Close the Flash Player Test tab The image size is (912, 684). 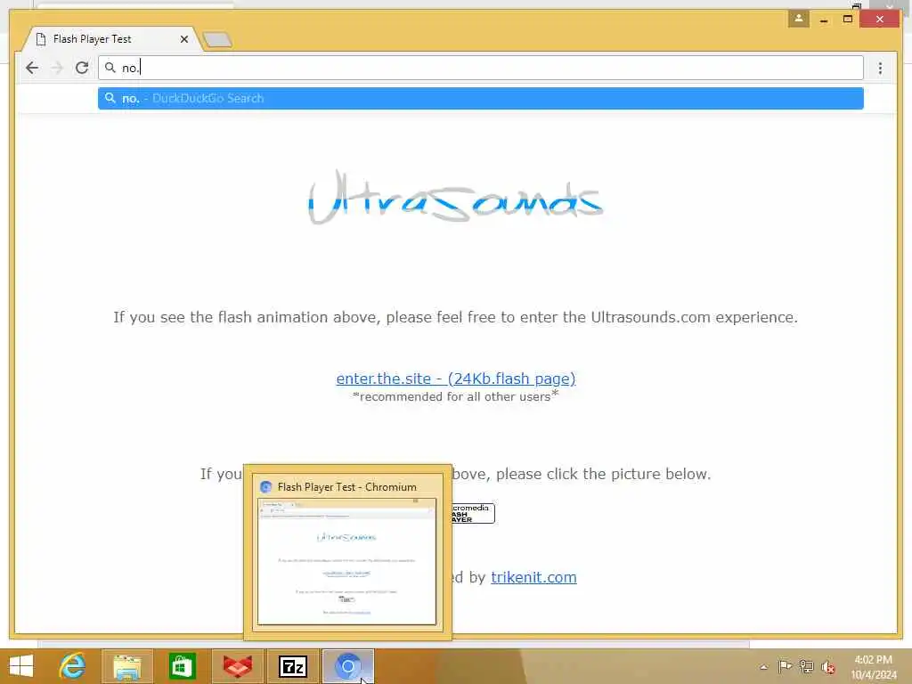[x=184, y=39]
